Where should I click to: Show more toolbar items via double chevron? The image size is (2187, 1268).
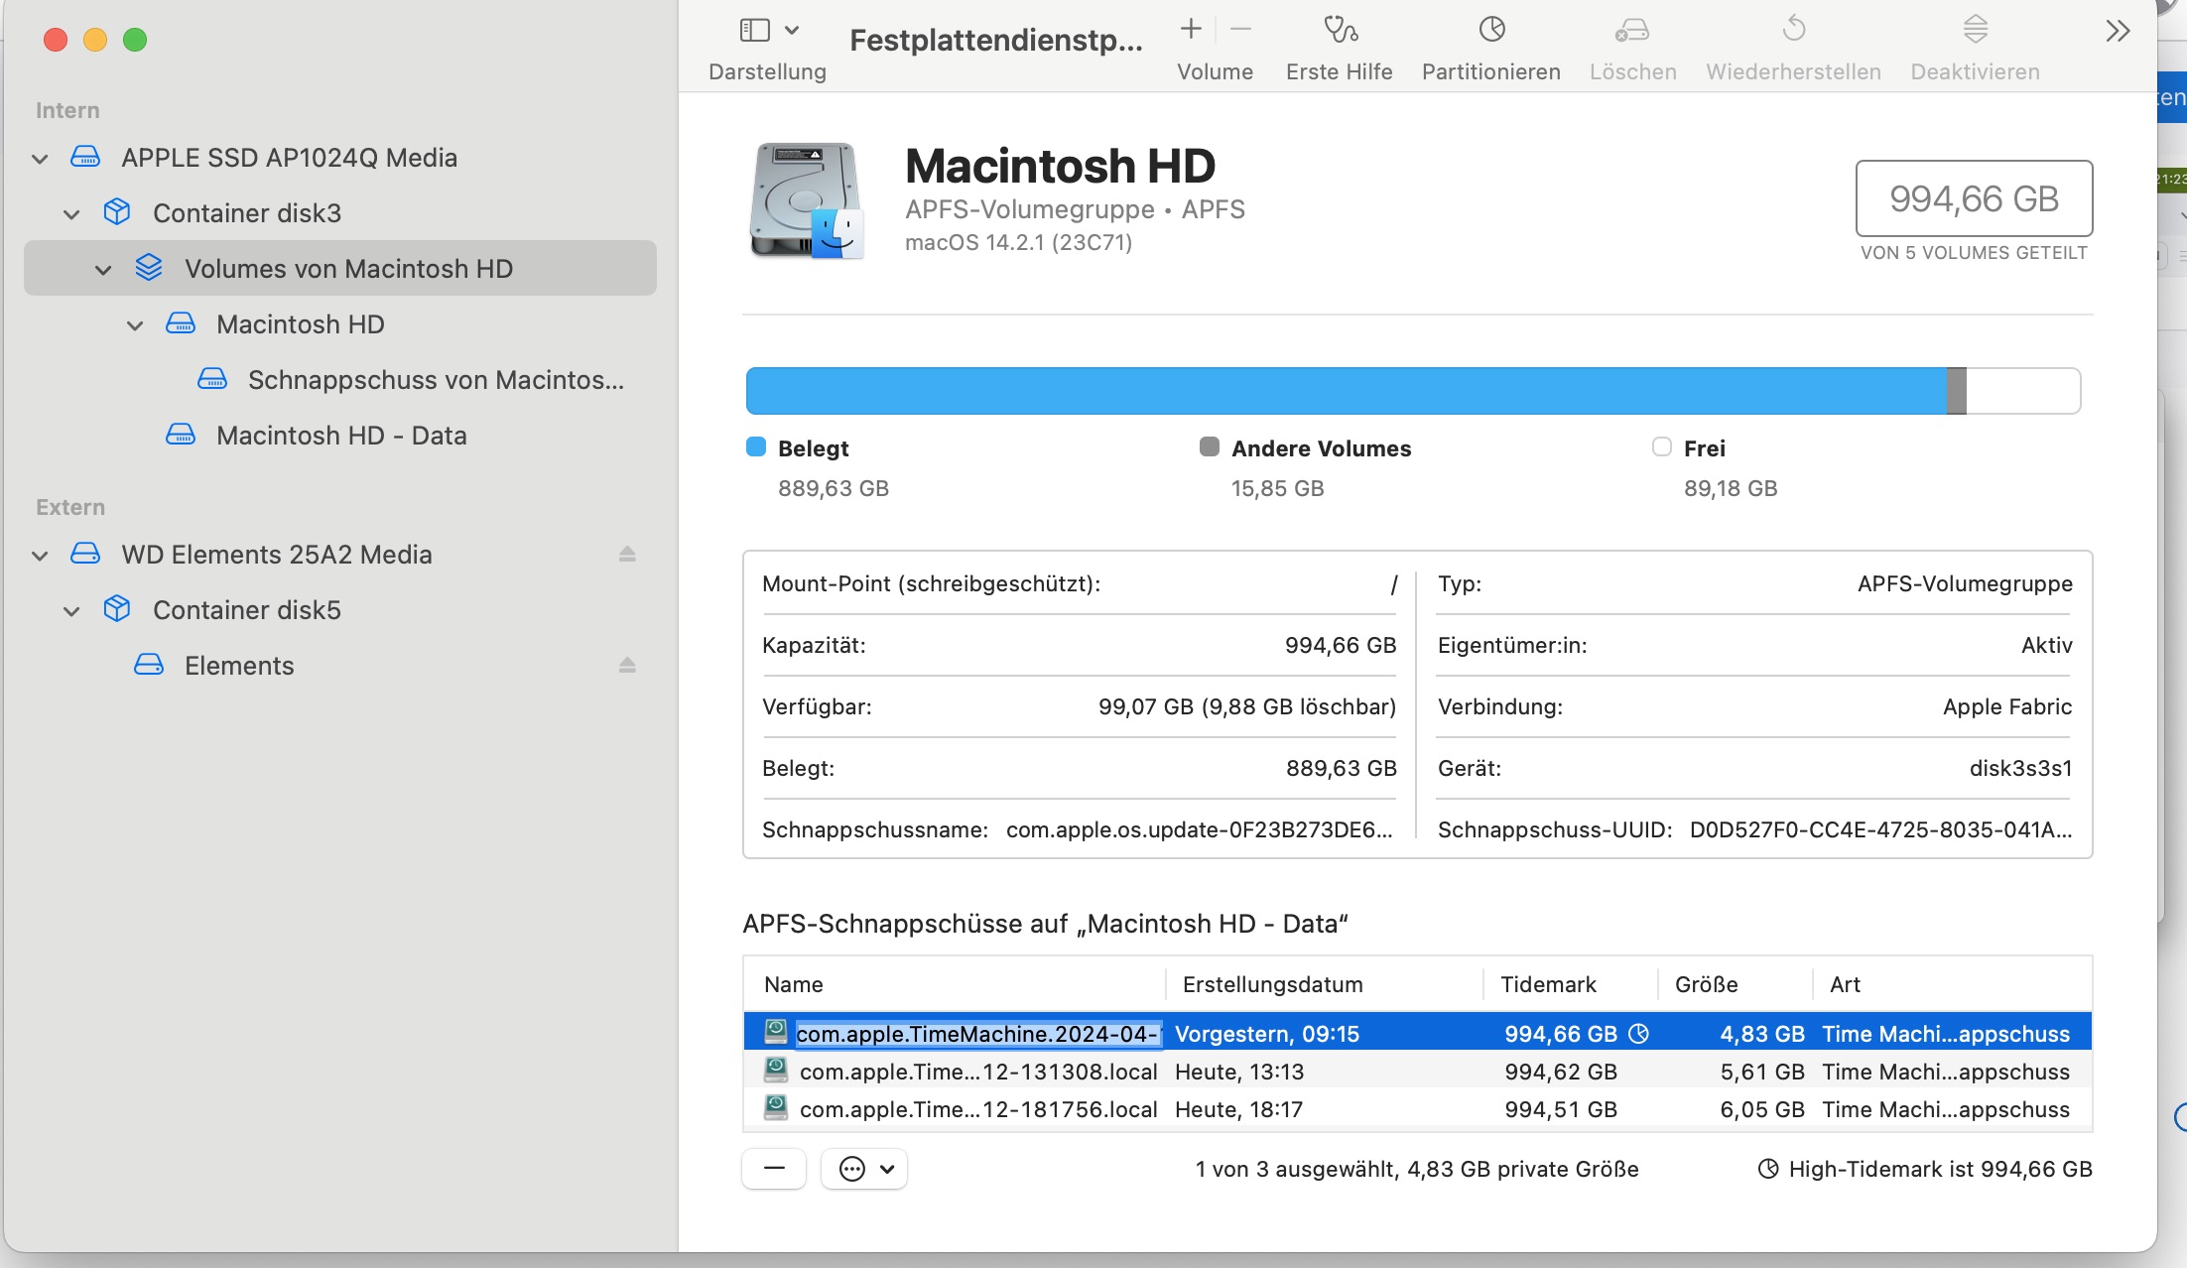(x=2117, y=32)
